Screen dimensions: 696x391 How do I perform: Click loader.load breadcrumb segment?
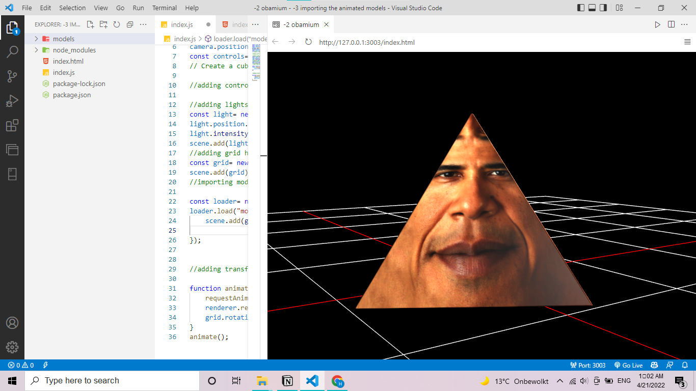[x=236, y=39]
